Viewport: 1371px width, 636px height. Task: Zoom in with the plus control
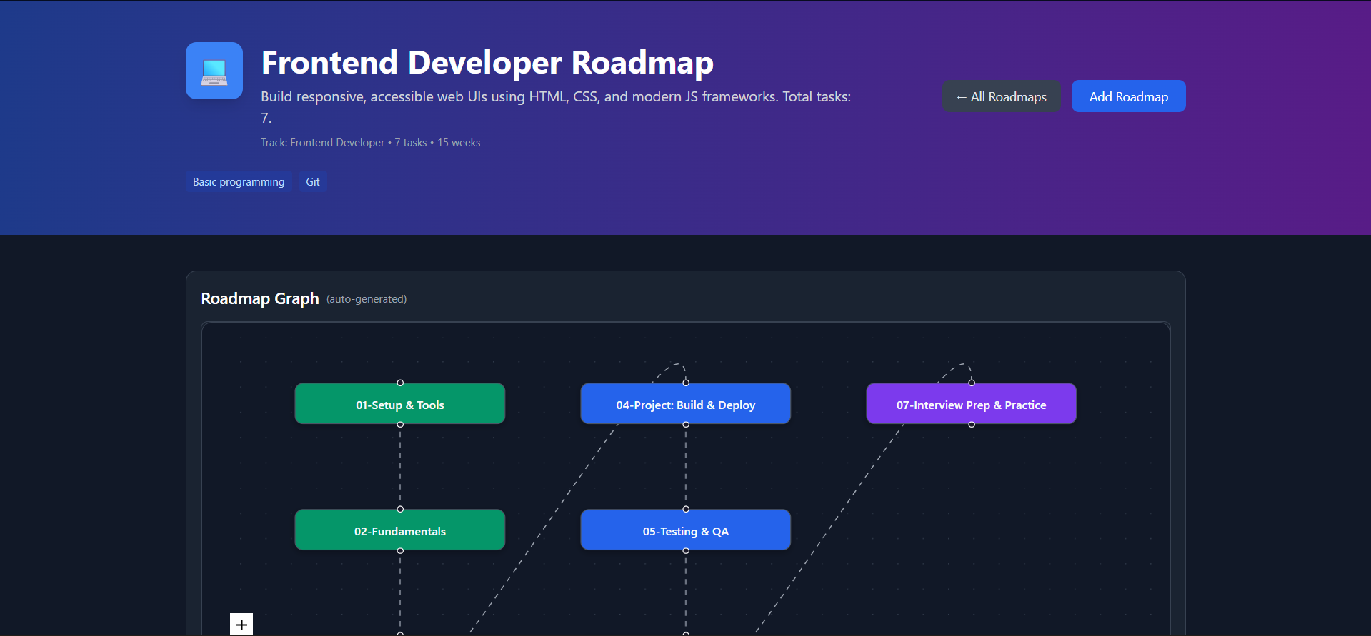[x=241, y=625]
